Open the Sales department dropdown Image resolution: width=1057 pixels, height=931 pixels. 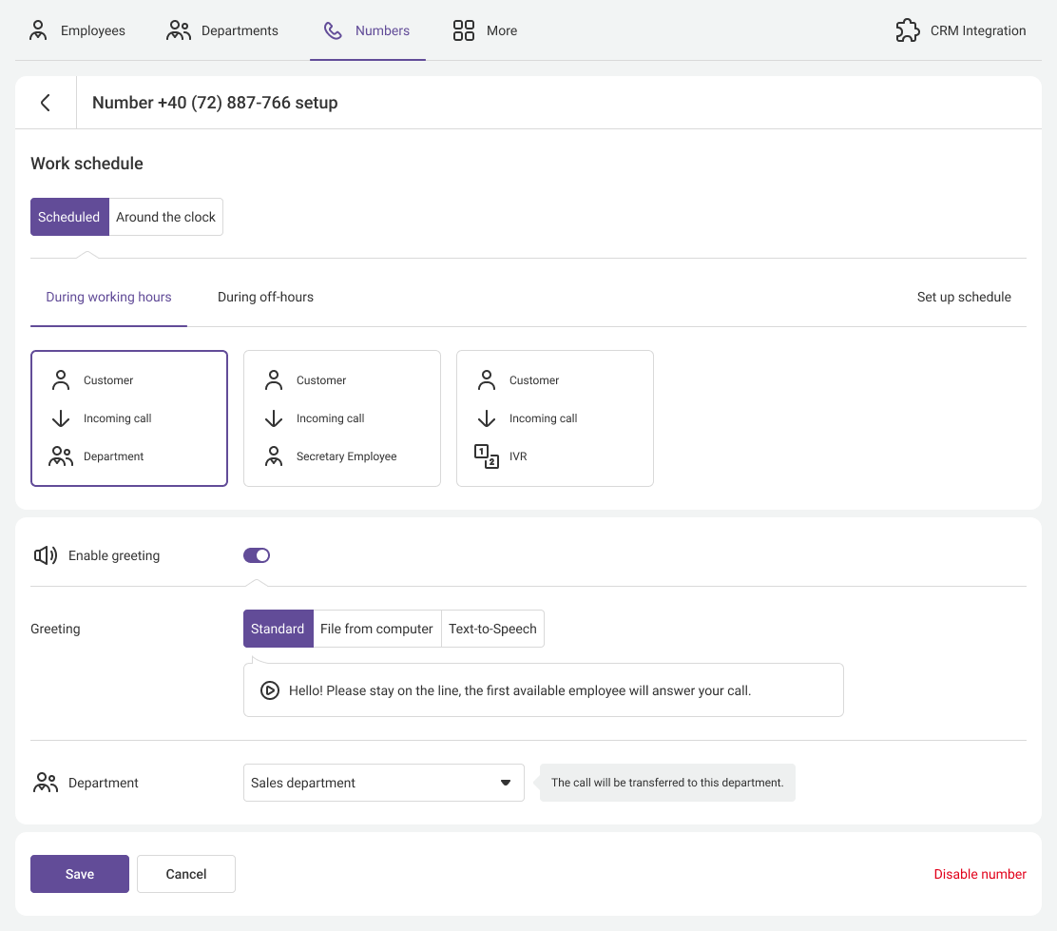383,783
